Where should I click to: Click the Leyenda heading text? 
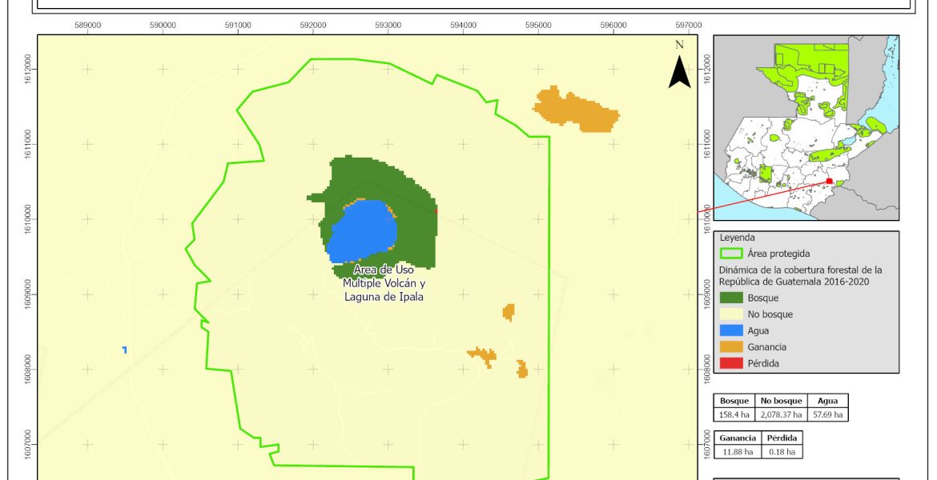pyautogui.click(x=738, y=238)
